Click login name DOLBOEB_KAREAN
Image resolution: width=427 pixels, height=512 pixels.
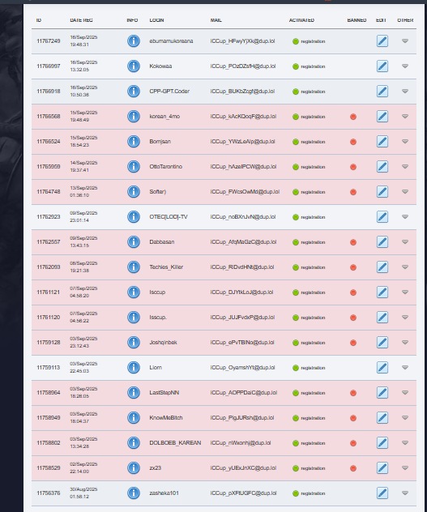point(175,443)
